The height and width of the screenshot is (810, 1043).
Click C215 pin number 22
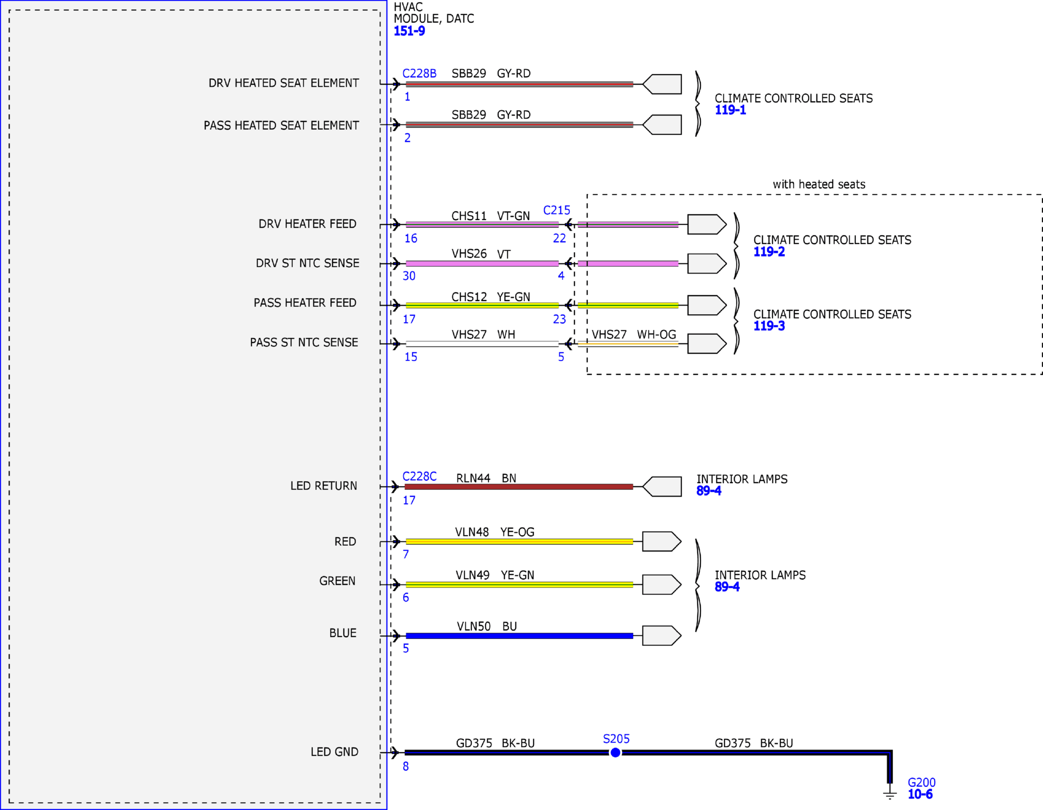(x=559, y=238)
